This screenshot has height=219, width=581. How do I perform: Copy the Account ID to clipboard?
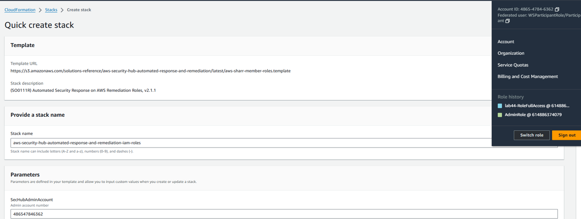pos(557,9)
